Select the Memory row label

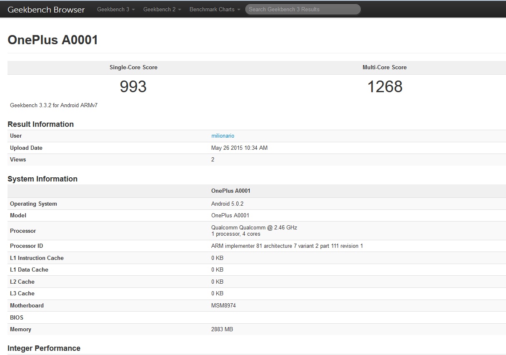point(20,330)
